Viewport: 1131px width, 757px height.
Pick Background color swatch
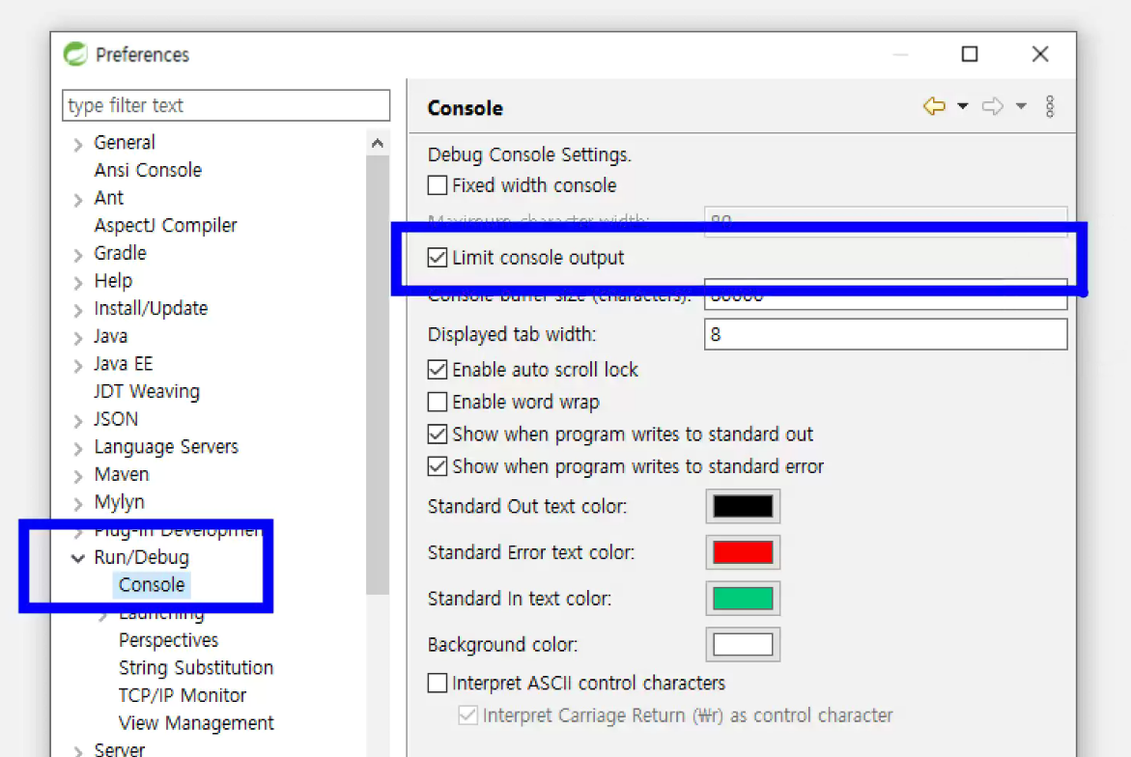point(742,645)
